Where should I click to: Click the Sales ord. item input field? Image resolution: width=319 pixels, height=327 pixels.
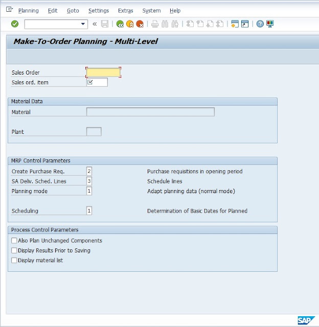[97, 82]
